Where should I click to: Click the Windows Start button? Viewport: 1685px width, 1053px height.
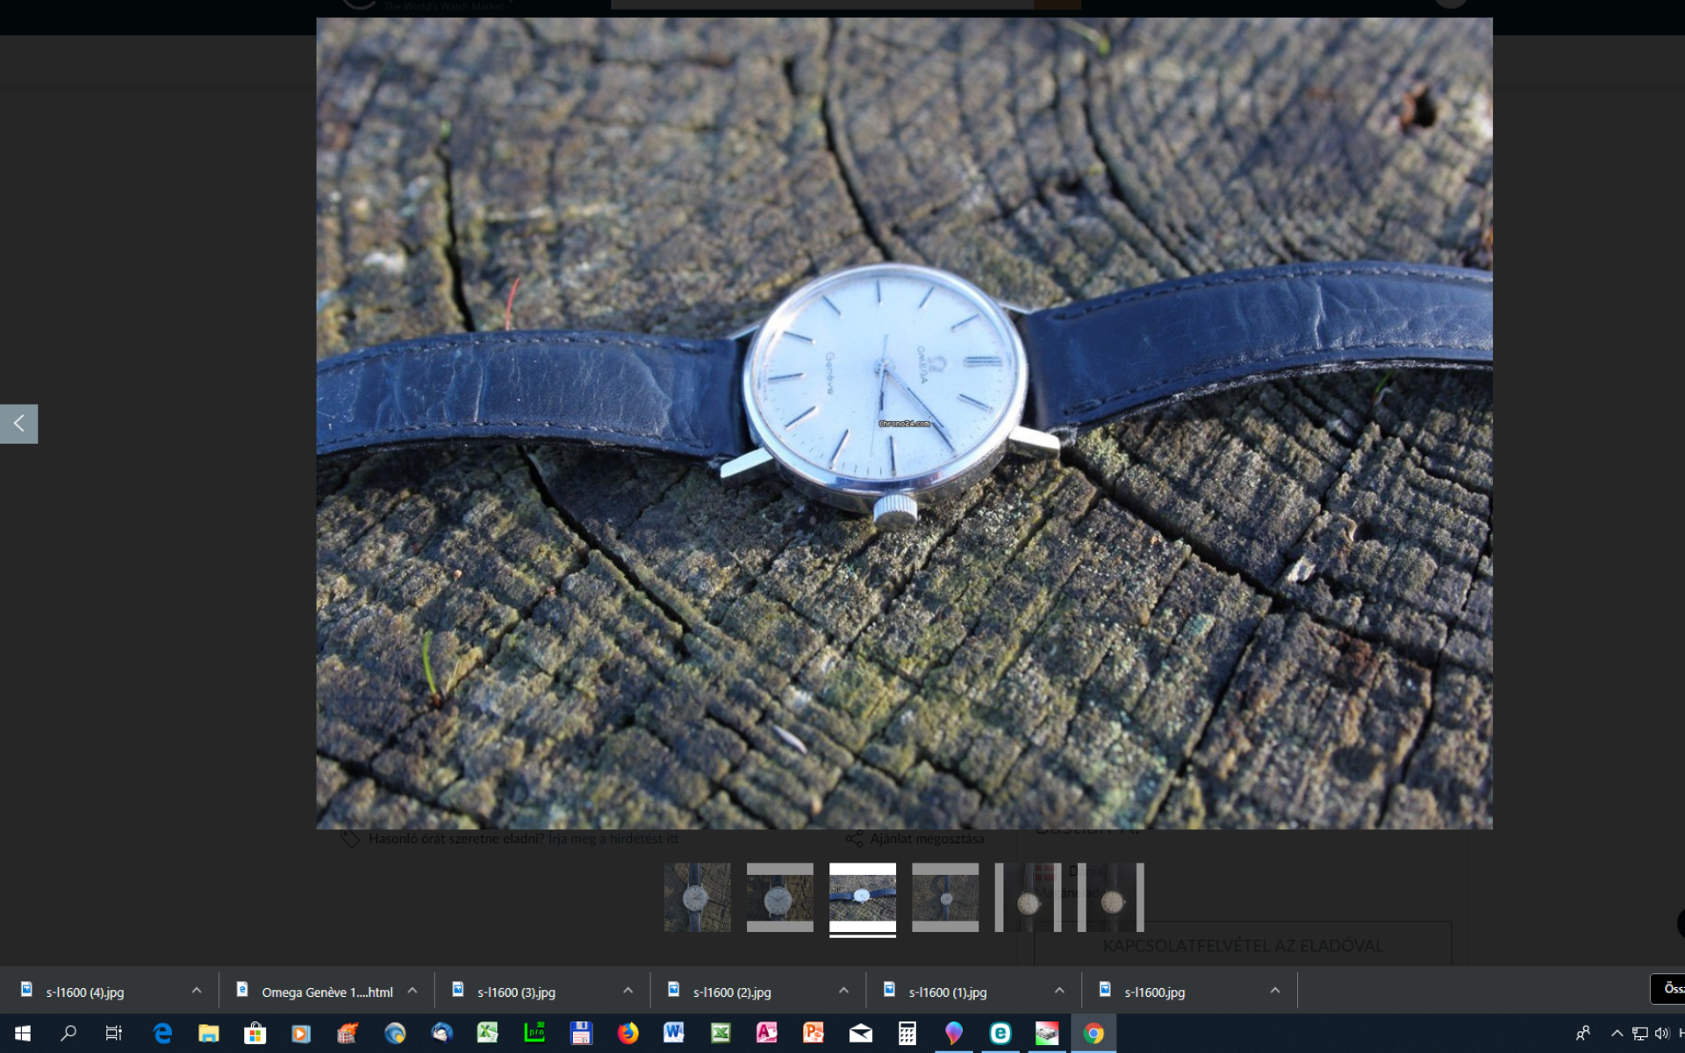tap(23, 1033)
